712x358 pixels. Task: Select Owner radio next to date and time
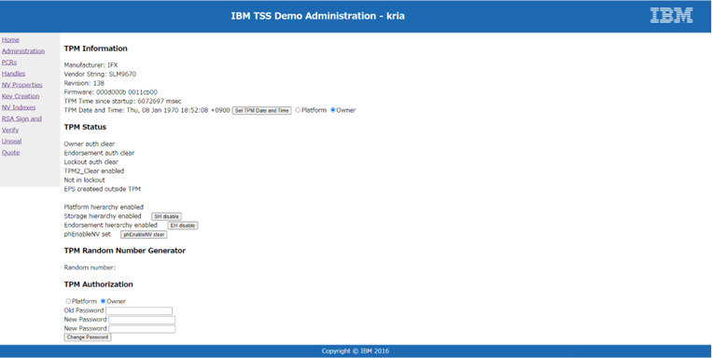[333, 110]
